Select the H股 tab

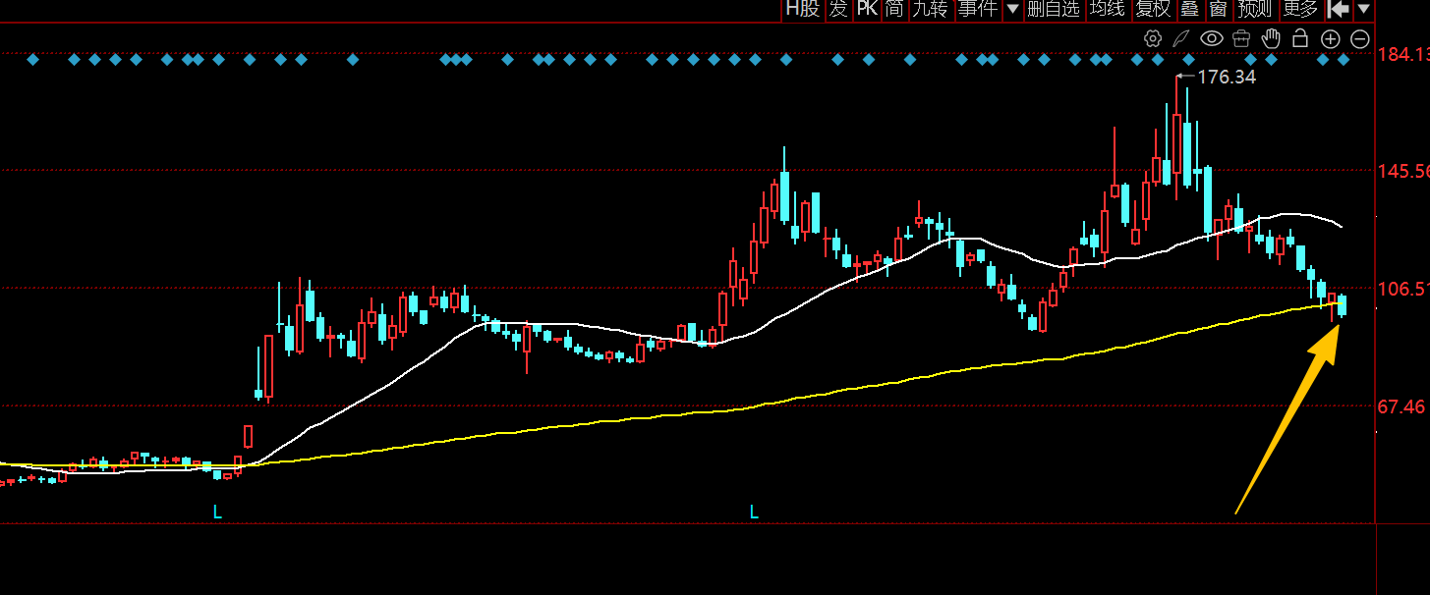coord(802,9)
